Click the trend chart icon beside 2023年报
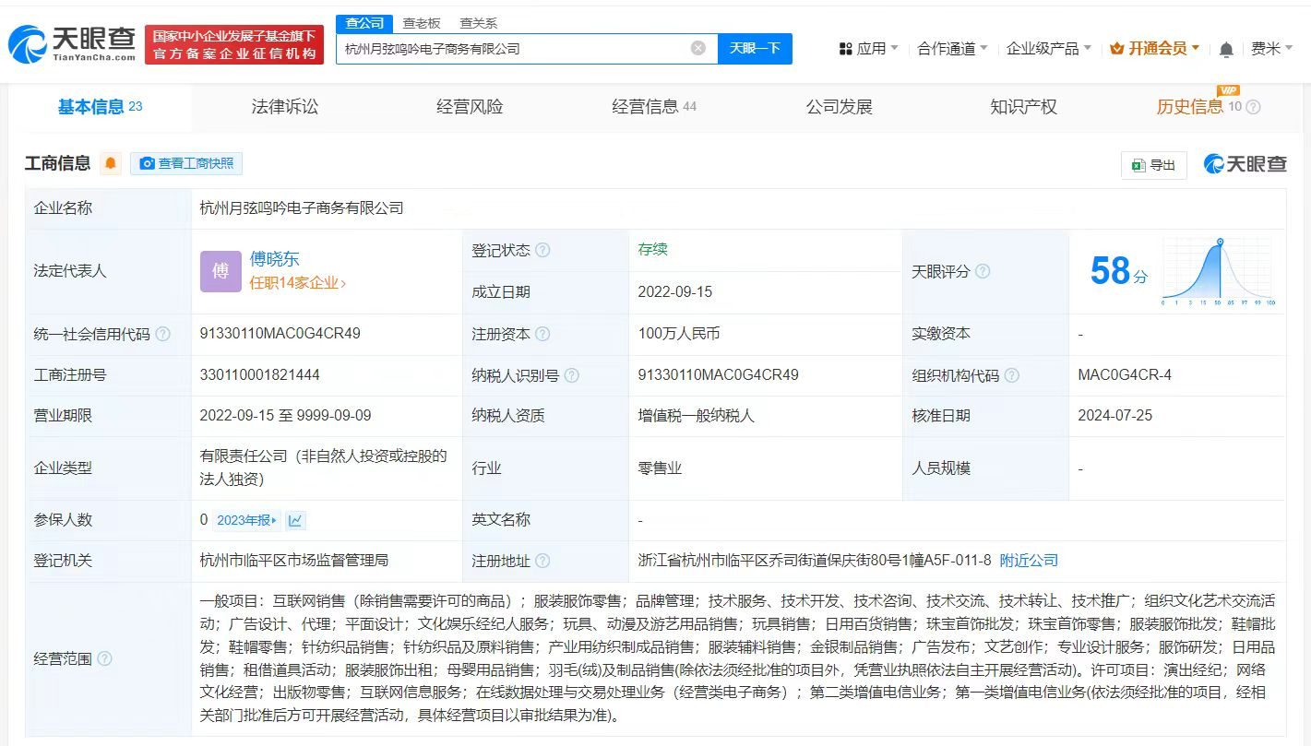Screen dimensions: 1311x746 coord(294,519)
